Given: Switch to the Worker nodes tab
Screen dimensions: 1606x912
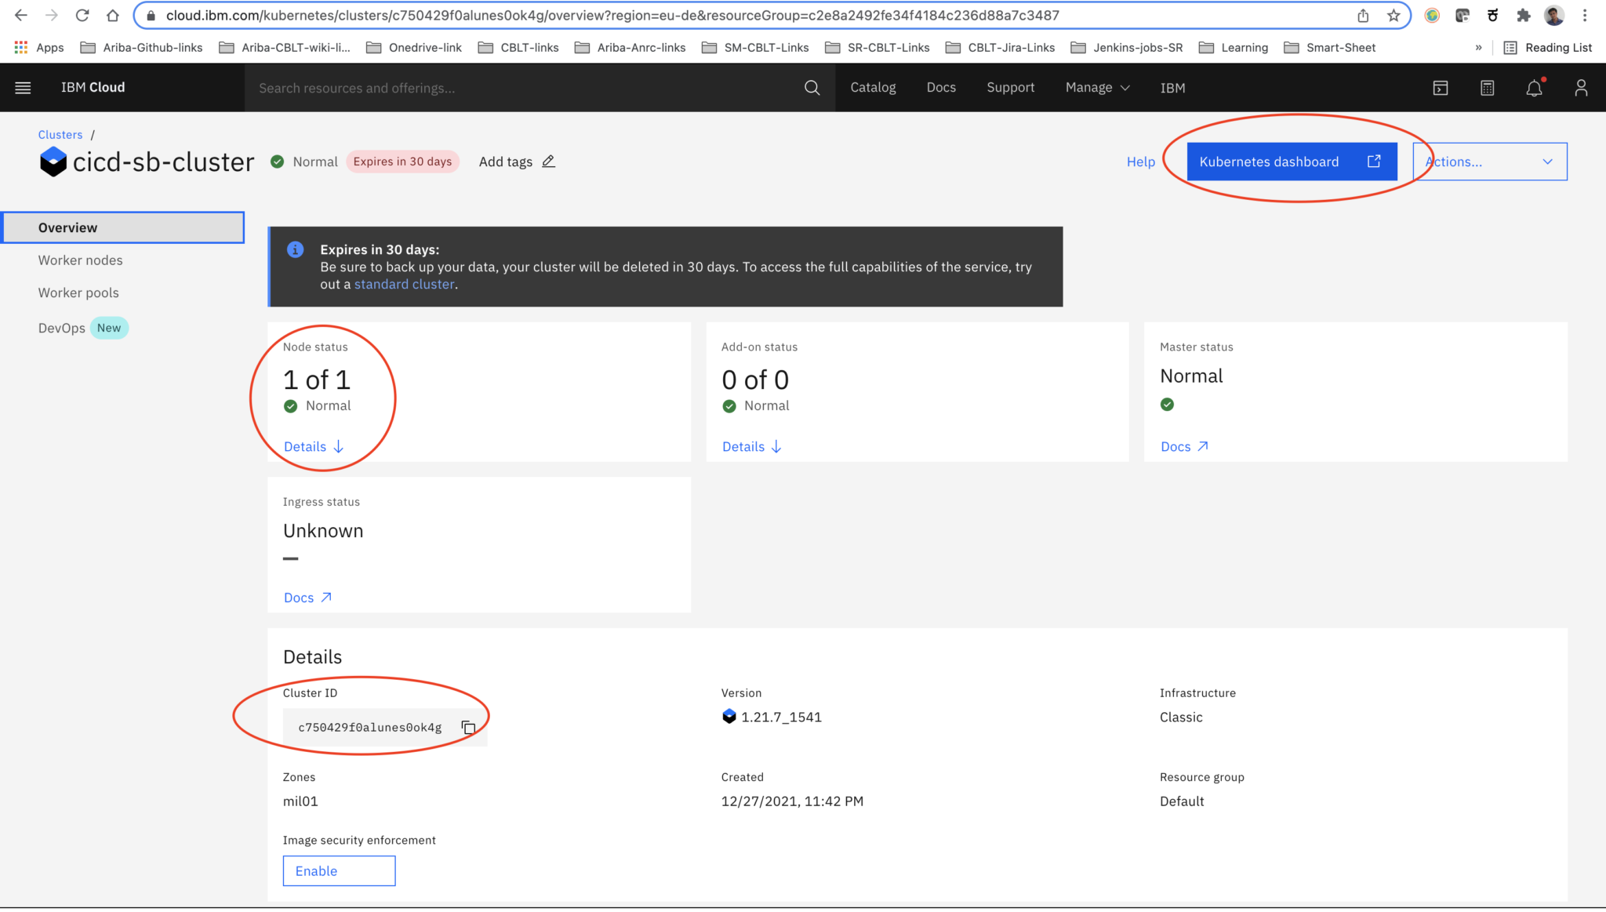Looking at the screenshot, I should click(81, 260).
